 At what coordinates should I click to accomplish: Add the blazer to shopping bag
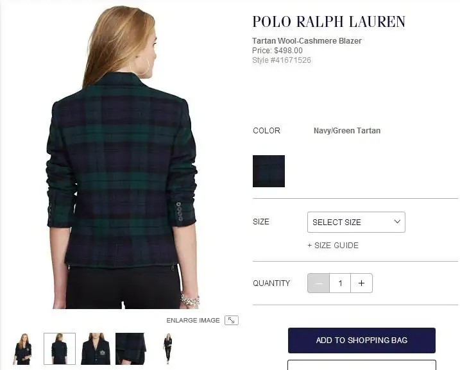pyautogui.click(x=362, y=341)
